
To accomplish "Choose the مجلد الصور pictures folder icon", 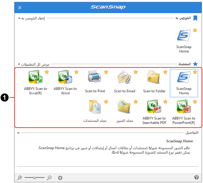I will point(125,111).
